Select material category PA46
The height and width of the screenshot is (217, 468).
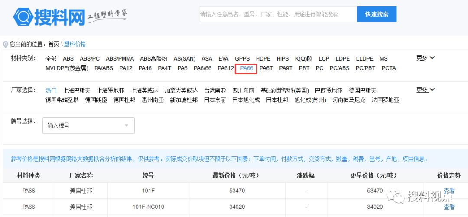[x=145, y=68]
